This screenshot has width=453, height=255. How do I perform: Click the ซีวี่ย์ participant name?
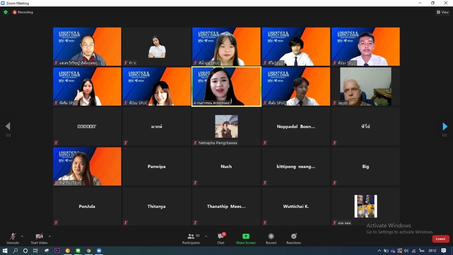click(366, 126)
